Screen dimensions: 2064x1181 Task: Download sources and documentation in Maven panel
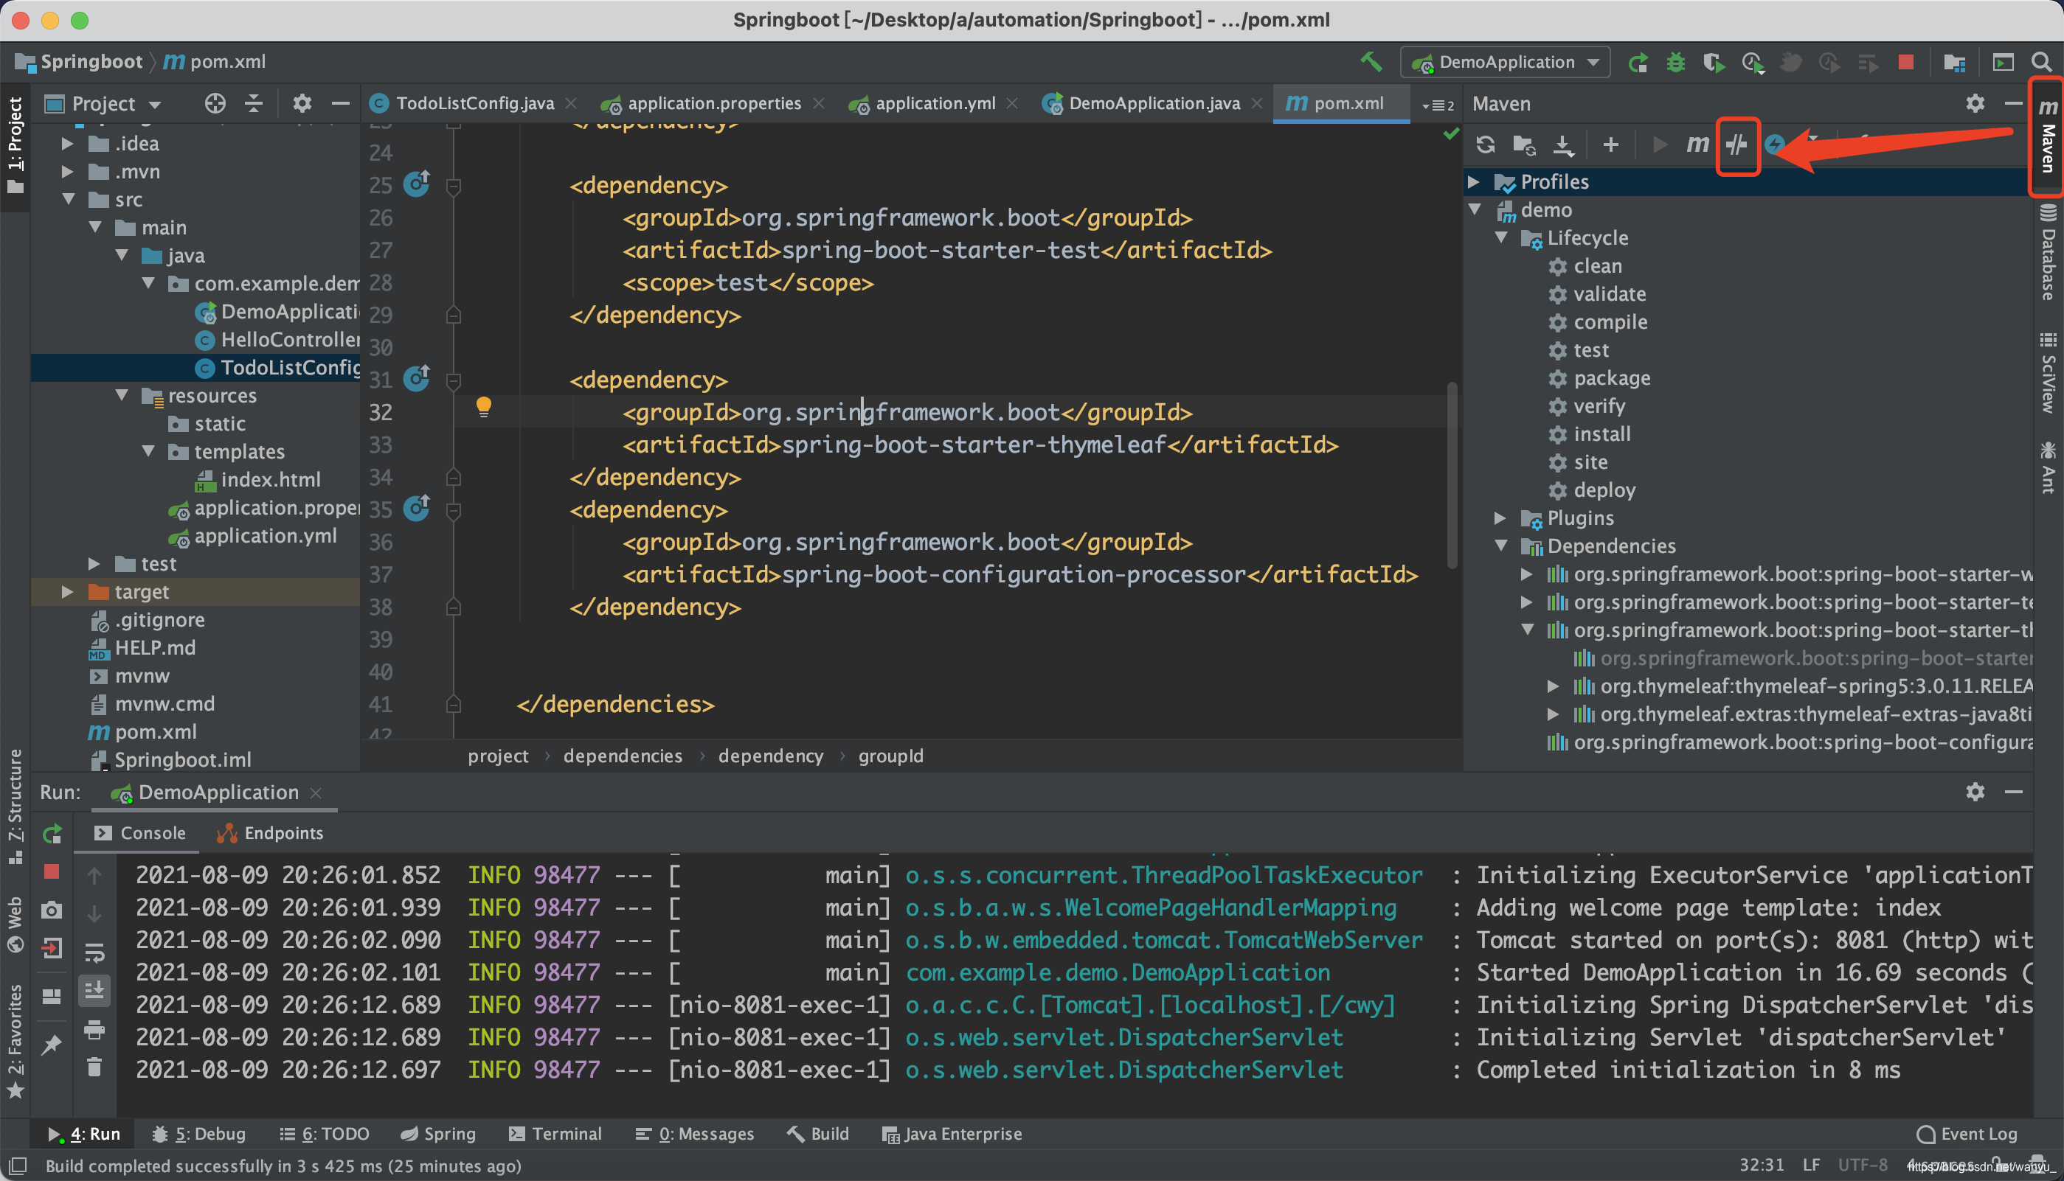pyautogui.click(x=1564, y=144)
